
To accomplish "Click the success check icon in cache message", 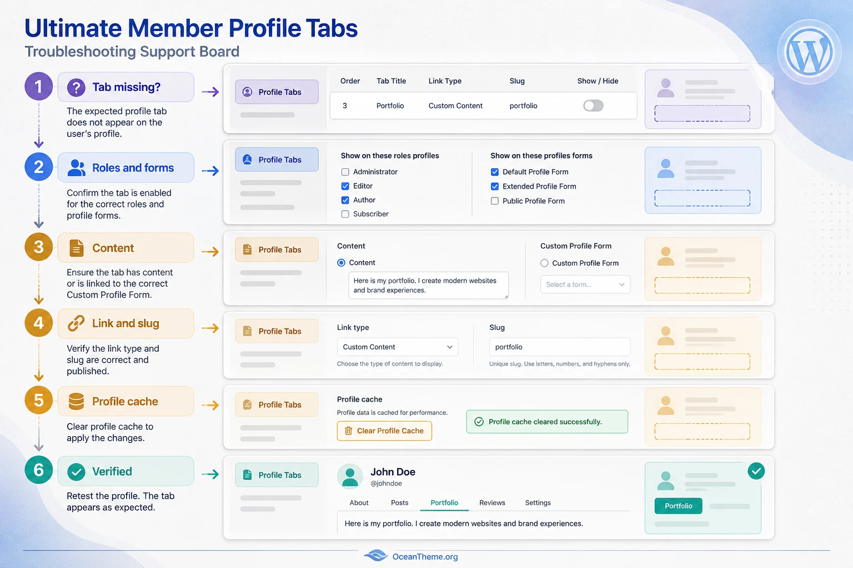I will tap(479, 422).
